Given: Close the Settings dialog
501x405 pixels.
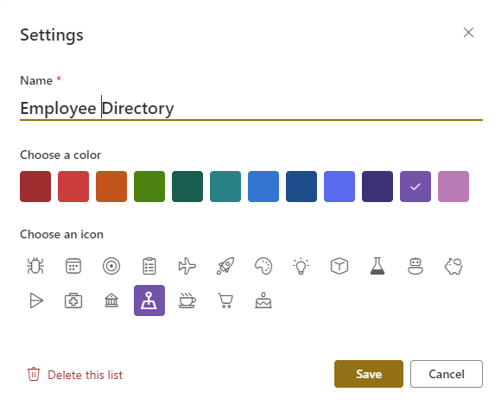Looking at the screenshot, I should pos(468,32).
